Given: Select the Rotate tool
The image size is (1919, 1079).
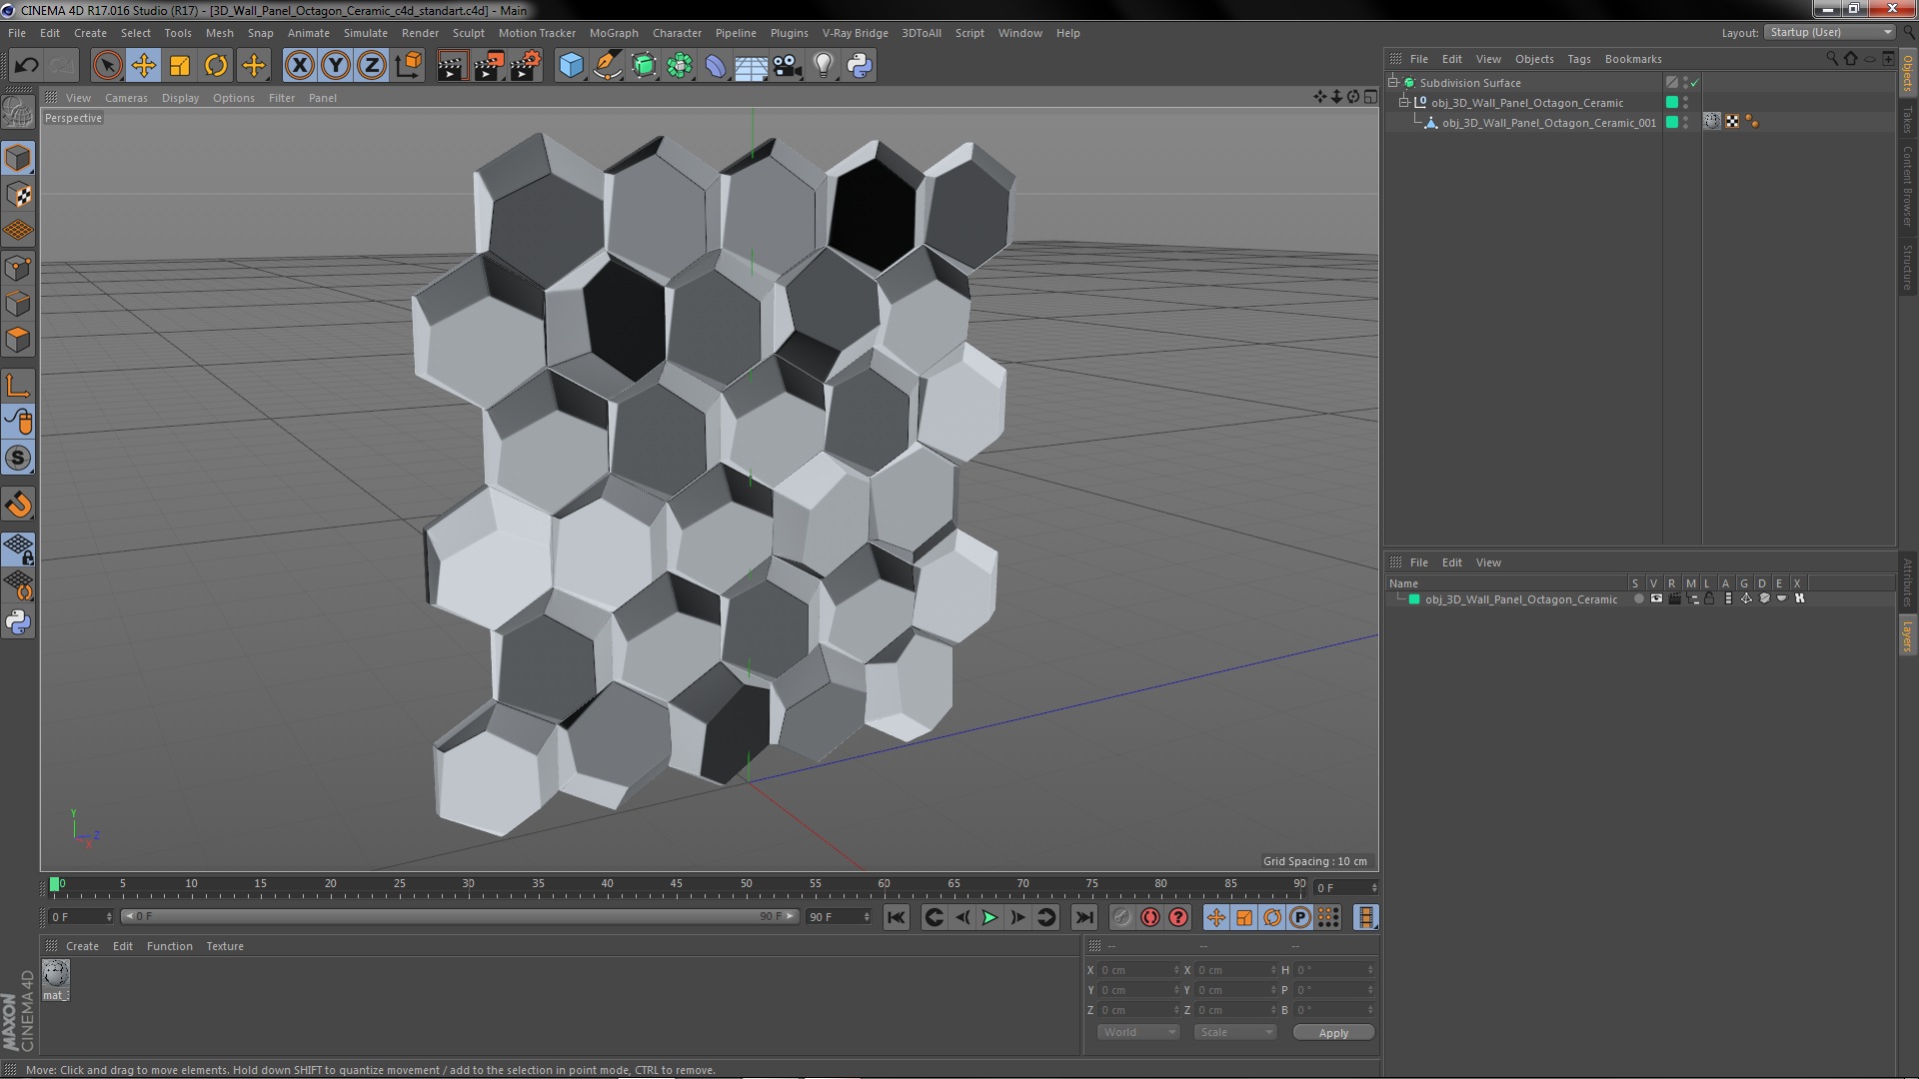Looking at the screenshot, I should 216,66.
